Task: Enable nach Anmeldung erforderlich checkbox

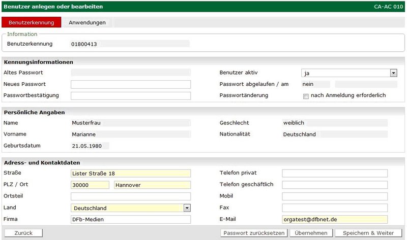Action: pos(306,96)
